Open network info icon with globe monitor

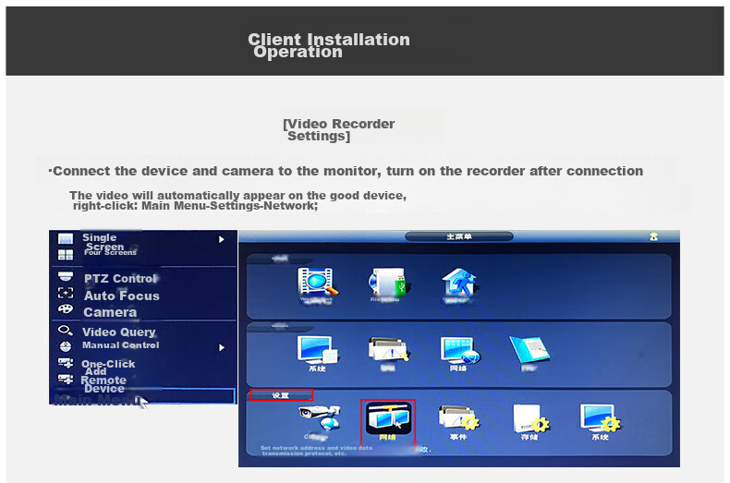click(459, 350)
